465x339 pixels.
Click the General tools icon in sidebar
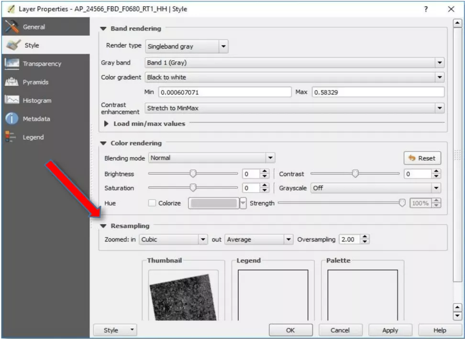point(12,27)
